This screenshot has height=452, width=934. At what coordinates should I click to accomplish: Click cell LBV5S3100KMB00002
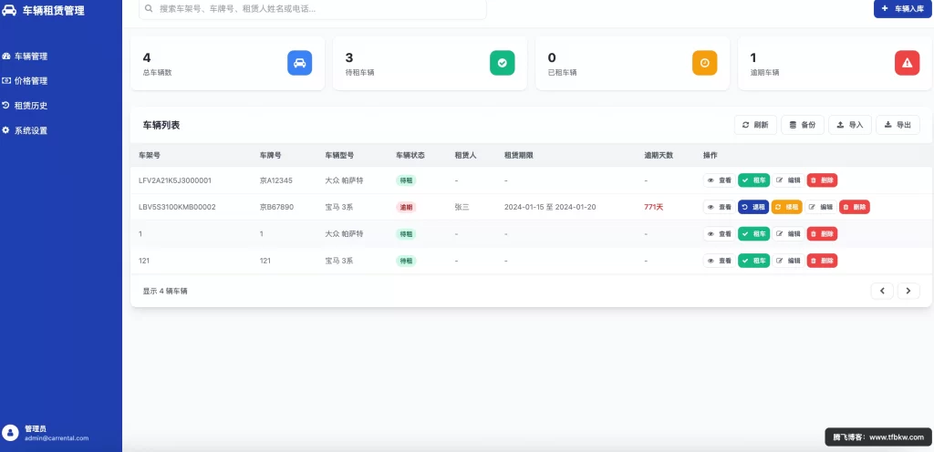pos(177,207)
